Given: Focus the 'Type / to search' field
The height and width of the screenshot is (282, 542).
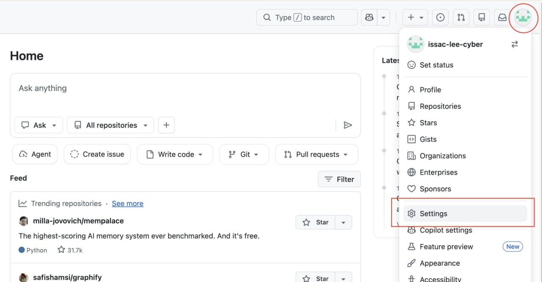Looking at the screenshot, I should [307, 17].
